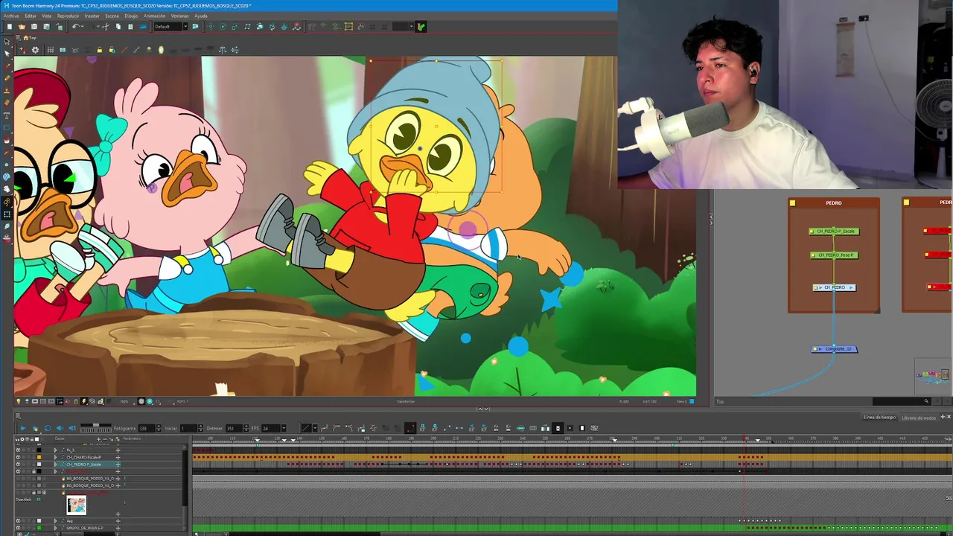Click the delete keyframe KF icon
Viewport: 953px width, 536px height.
coord(435,428)
